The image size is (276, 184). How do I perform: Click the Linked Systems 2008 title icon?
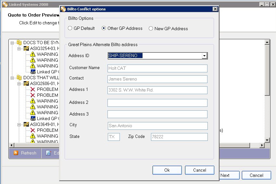coord(5,5)
